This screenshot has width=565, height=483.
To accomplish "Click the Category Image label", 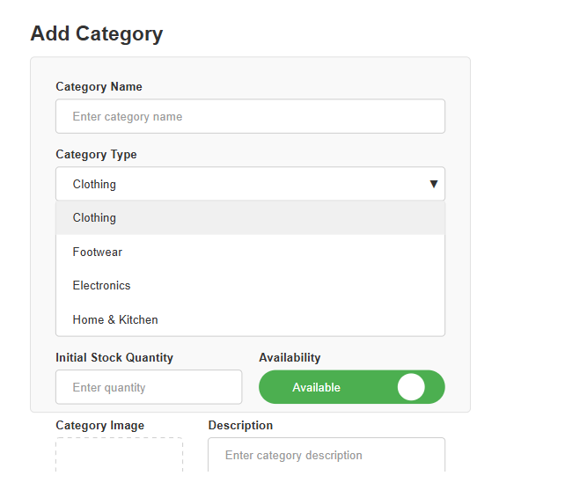I will pyautogui.click(x=99, y=425).
